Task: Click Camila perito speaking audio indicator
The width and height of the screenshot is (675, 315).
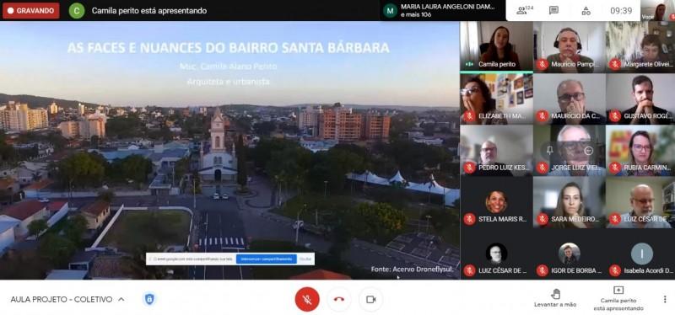Action: pos(470,65)
